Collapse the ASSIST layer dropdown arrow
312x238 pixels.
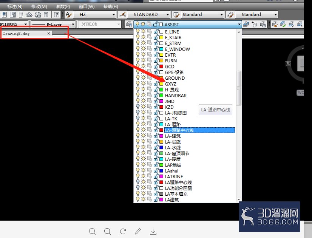pyautogui.click(x=239, y=25)
